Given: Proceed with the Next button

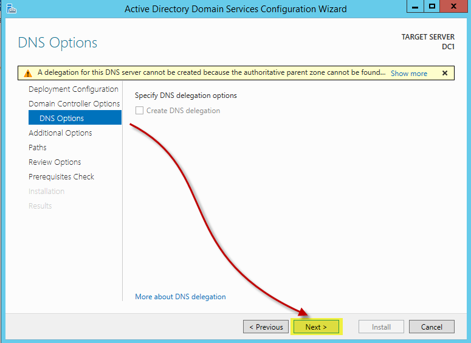Looking at the screenshot, I should click(316, 327).
